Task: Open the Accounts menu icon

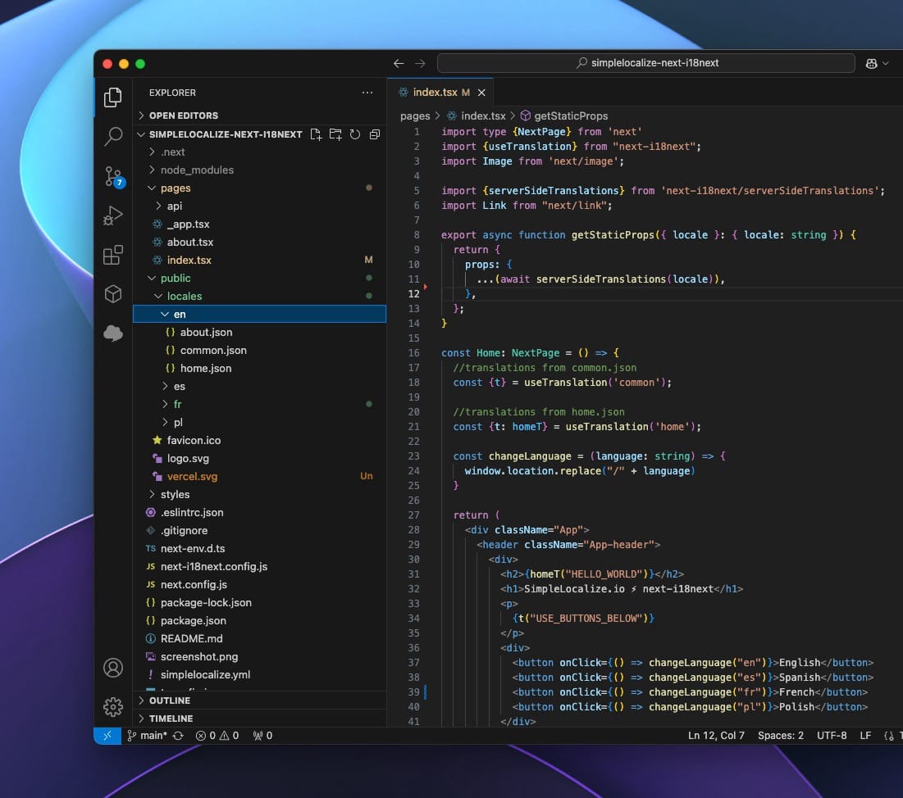Action: coord(113,668)
